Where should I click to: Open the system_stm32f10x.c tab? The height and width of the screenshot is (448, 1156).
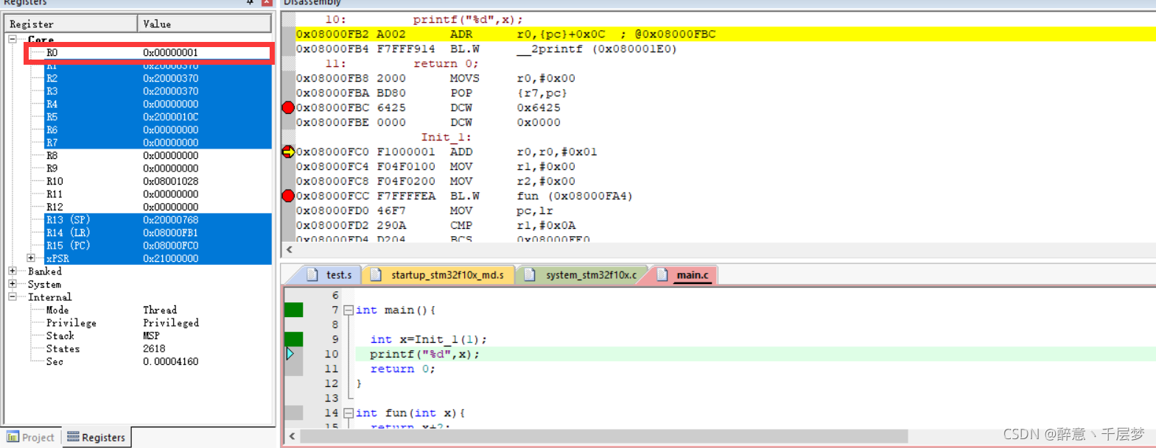581,275
